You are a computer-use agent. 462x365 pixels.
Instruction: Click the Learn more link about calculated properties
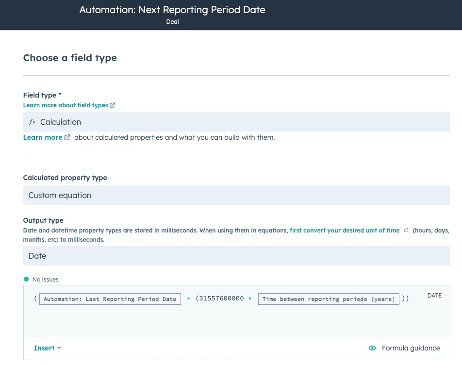(43, 137)
